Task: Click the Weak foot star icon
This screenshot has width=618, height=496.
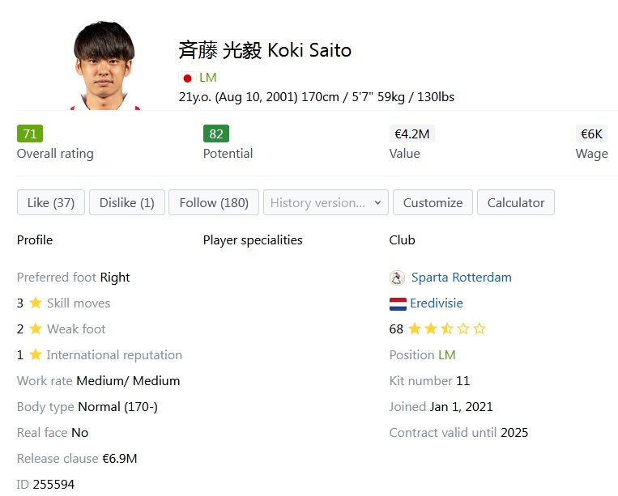Action: [x=36, y=329]
